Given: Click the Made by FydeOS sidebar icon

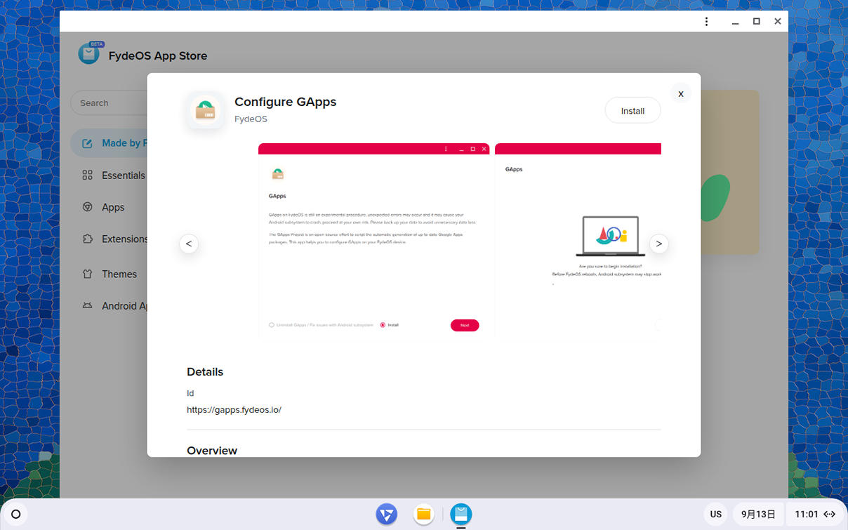Looking at the screenshot, I should point(87,143).
